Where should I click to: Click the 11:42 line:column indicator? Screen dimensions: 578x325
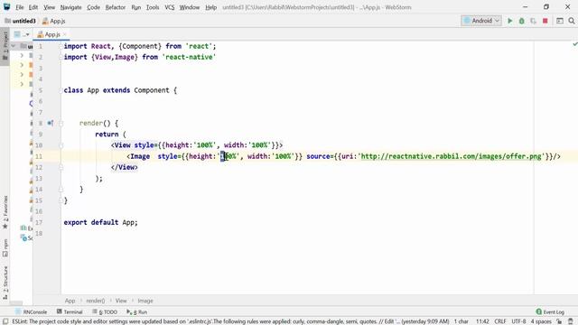482,321
